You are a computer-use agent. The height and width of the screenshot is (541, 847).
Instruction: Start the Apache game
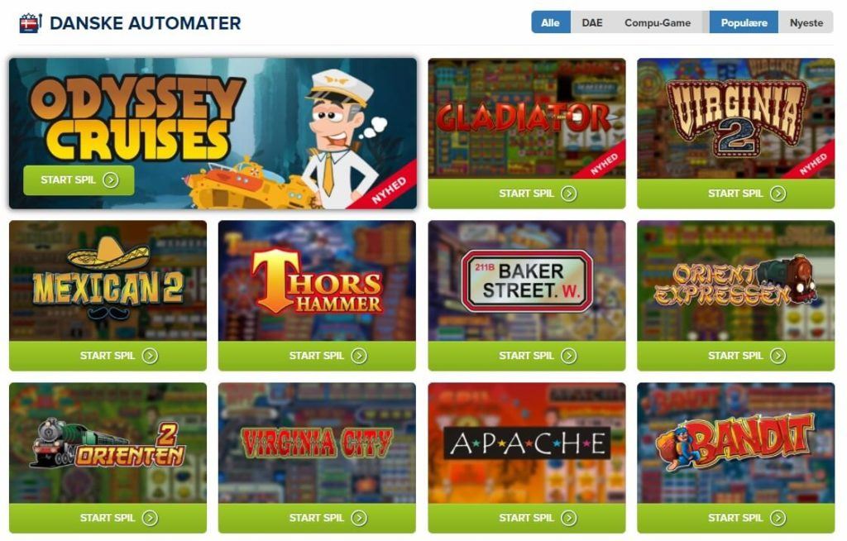coord(527,518)
